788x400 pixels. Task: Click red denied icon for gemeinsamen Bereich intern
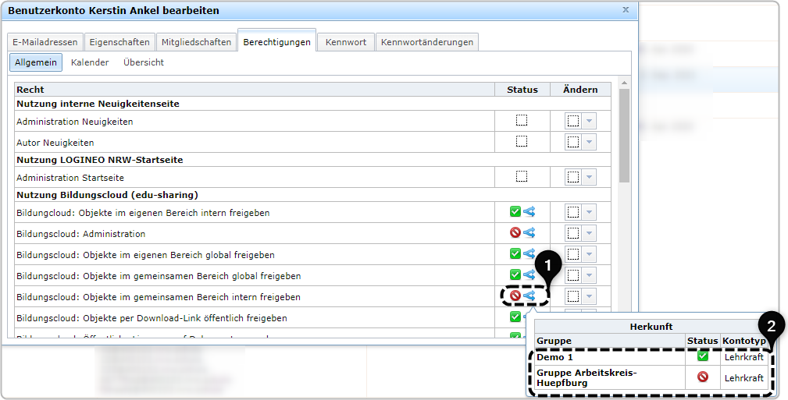(x=515, y=296)
